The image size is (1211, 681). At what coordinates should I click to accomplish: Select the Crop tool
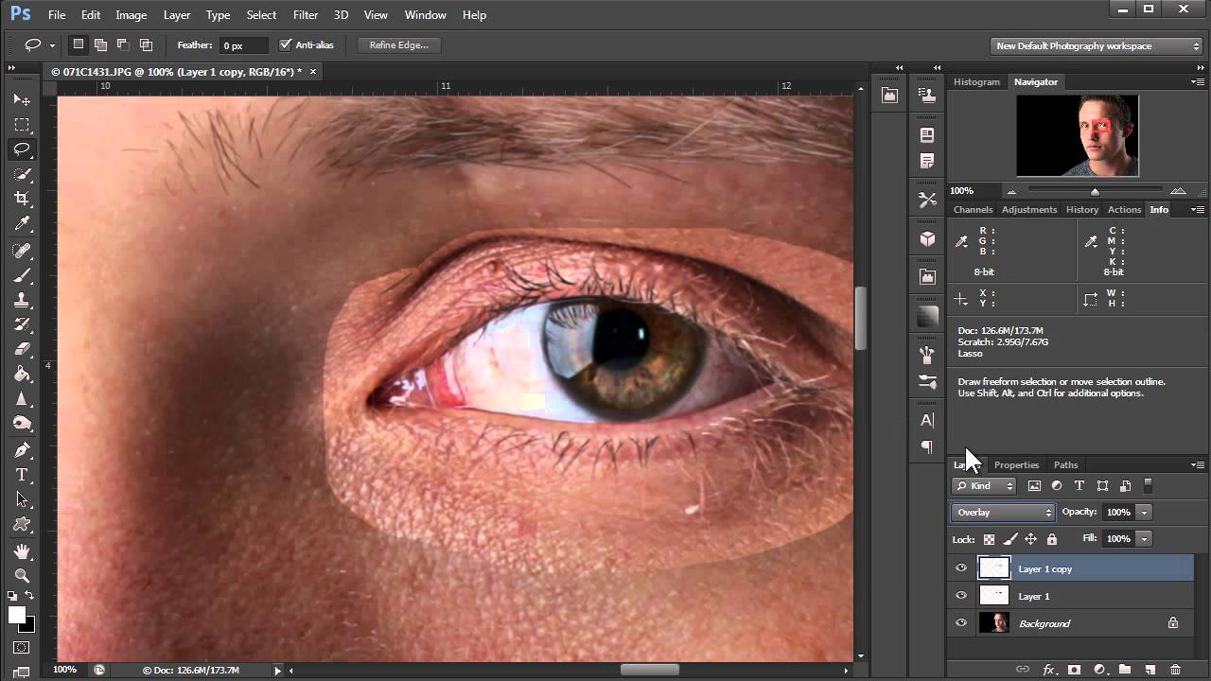tap(22, 199)
